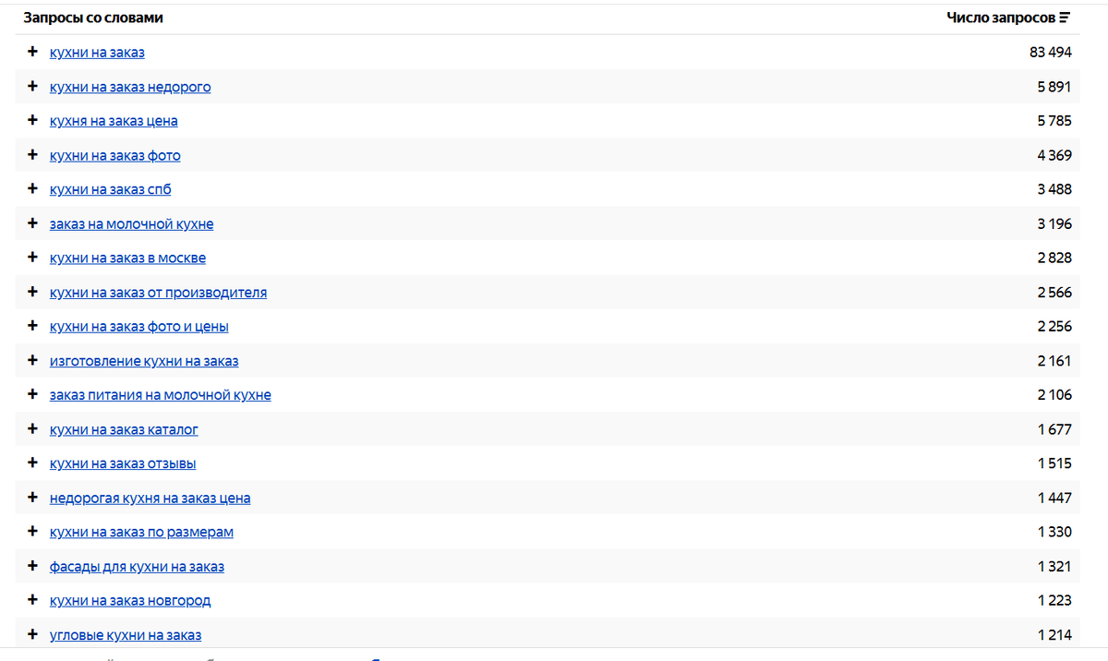Open link "недорогая кухня на заказ цена"
The image size is (1108, 661).
pyautogui.click(x=151, y=499)
